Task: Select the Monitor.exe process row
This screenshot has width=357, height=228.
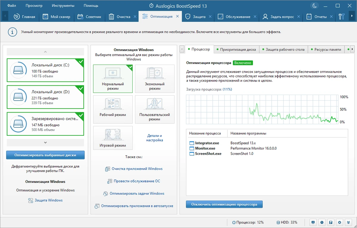Action: [267, 148]
